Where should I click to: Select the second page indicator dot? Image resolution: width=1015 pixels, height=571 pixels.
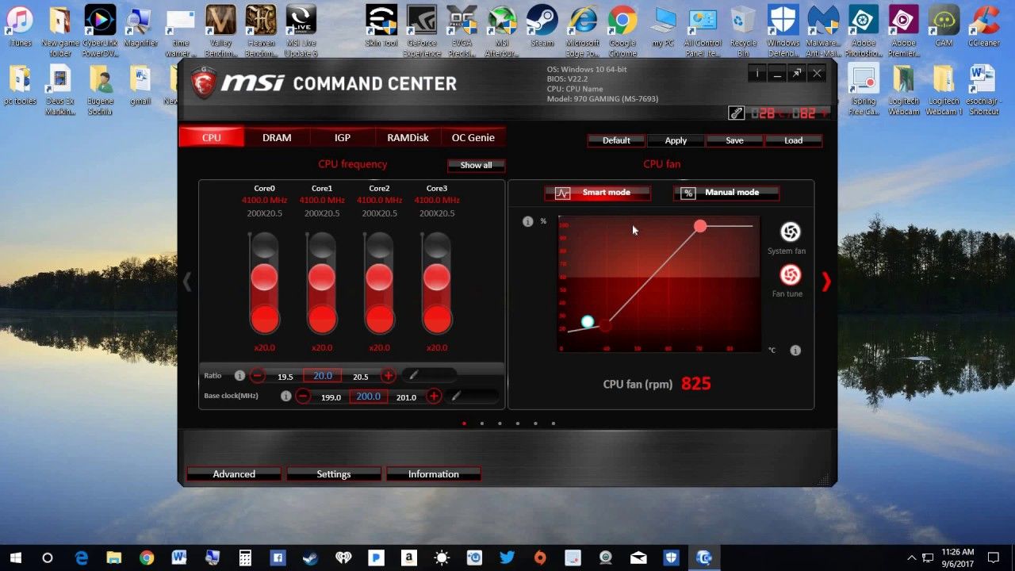(x=482, y=423)
